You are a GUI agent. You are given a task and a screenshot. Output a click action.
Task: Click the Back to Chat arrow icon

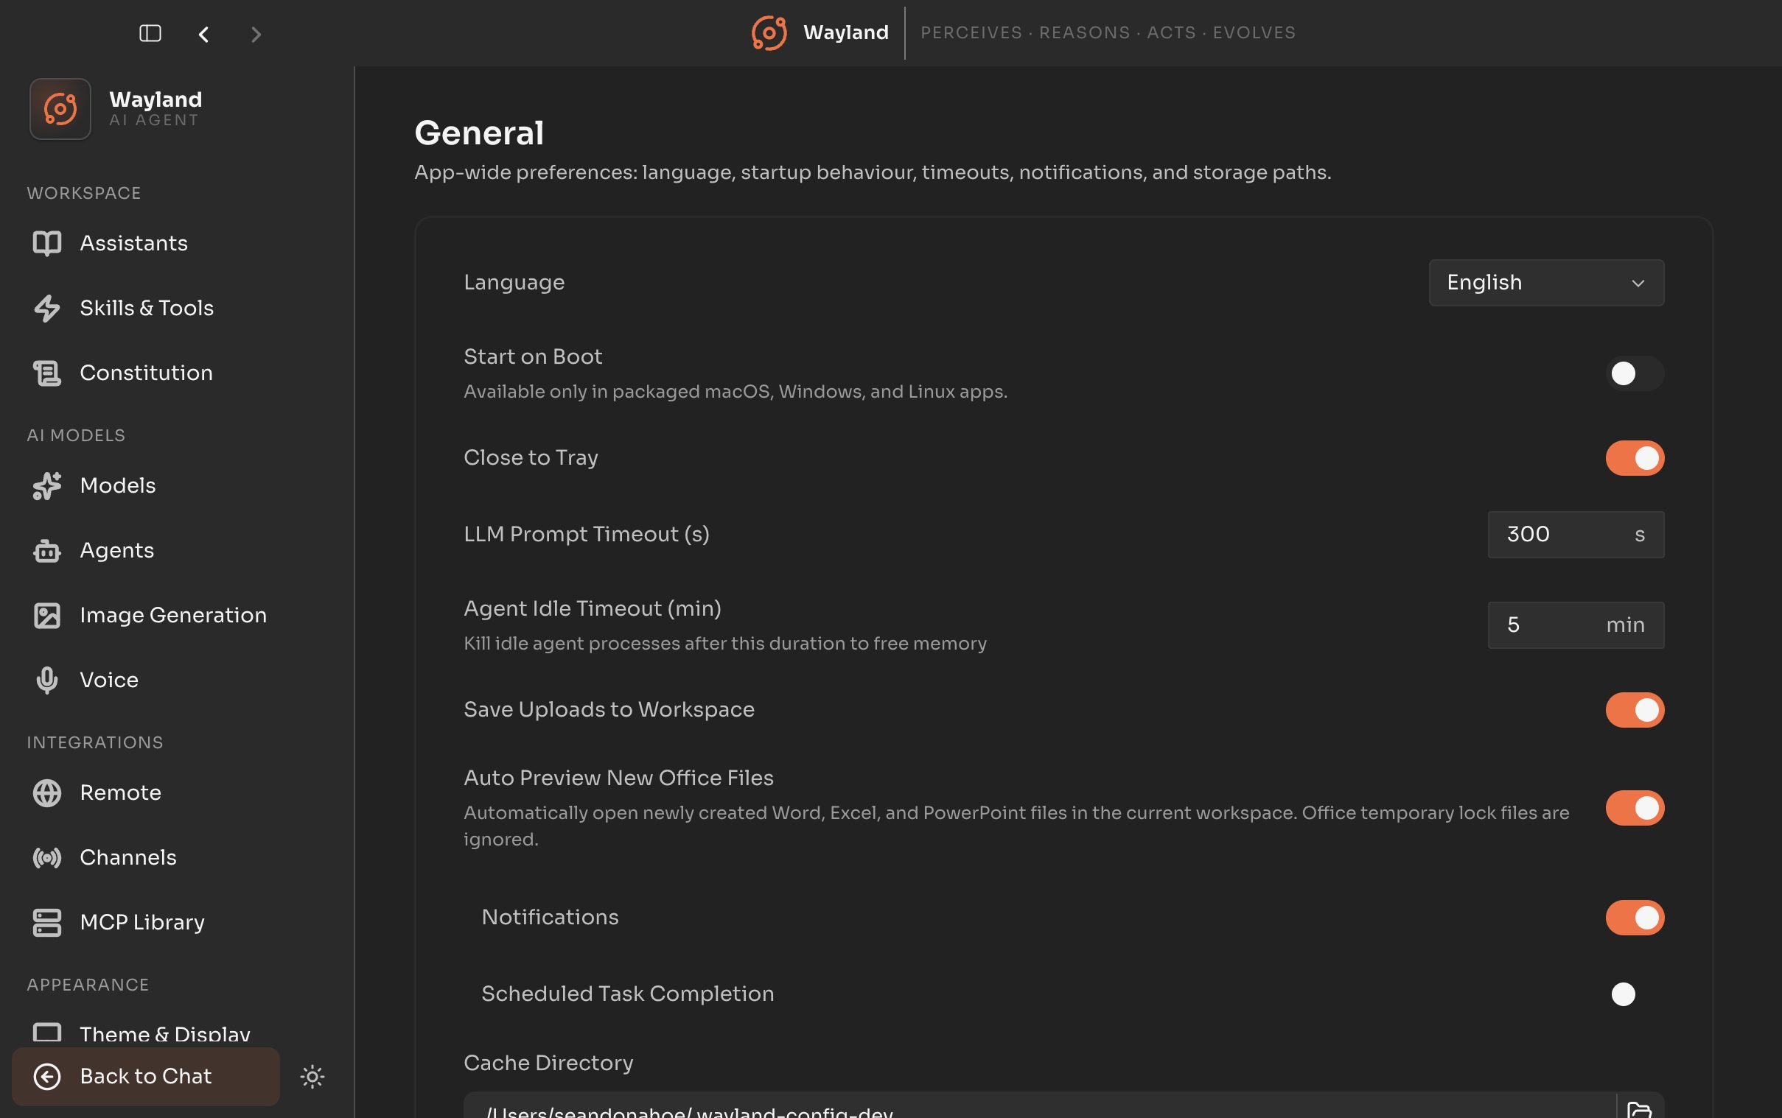[46, 1077]
